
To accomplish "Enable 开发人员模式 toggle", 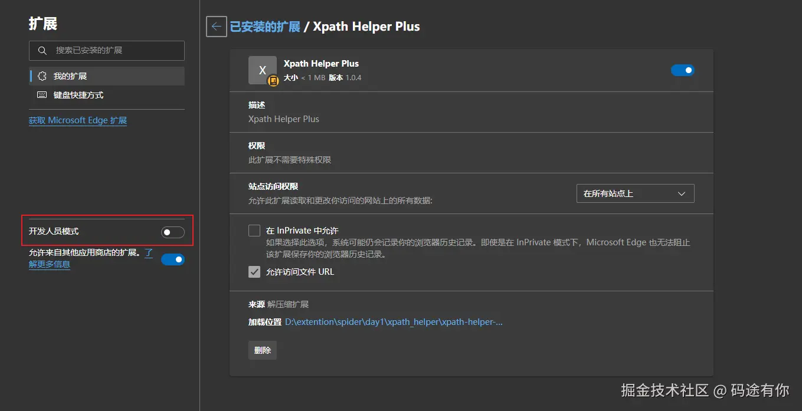I will [172, 232].
